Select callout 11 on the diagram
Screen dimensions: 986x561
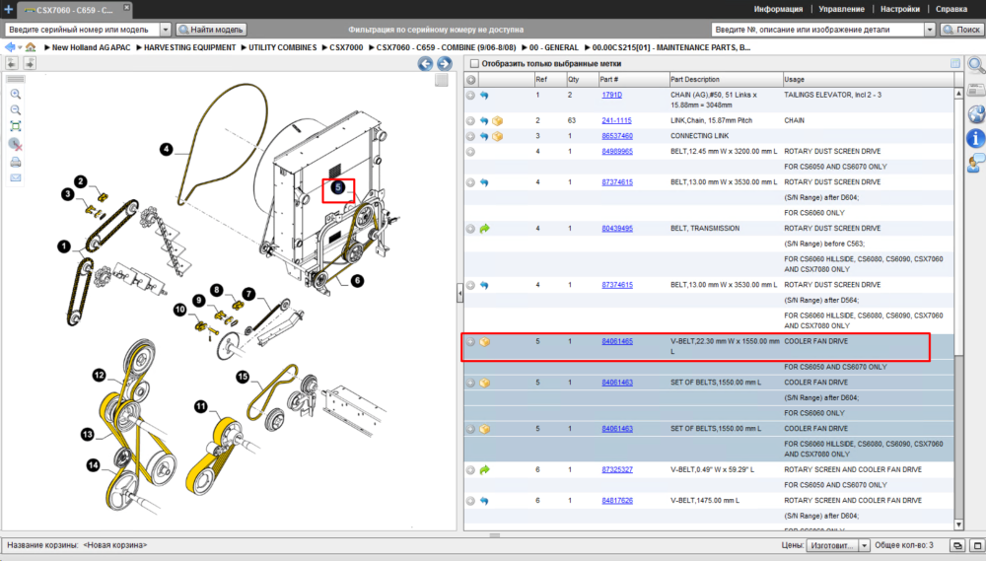(200, 407)
